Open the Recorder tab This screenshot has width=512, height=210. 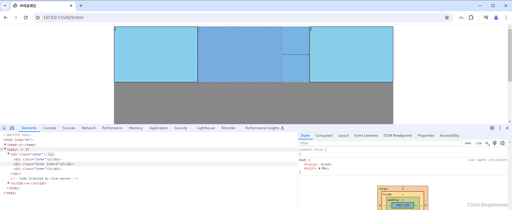228,128
